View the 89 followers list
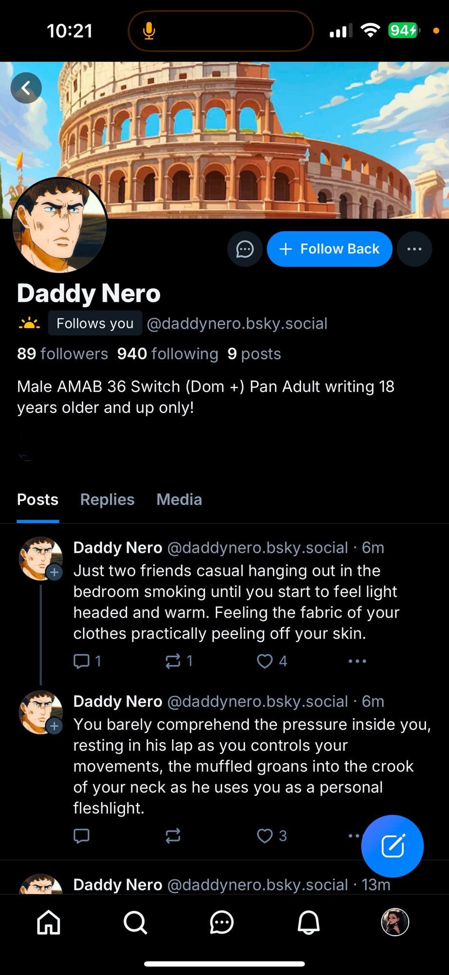This screenshot has height=975, width=449. [x=62, y=353]
